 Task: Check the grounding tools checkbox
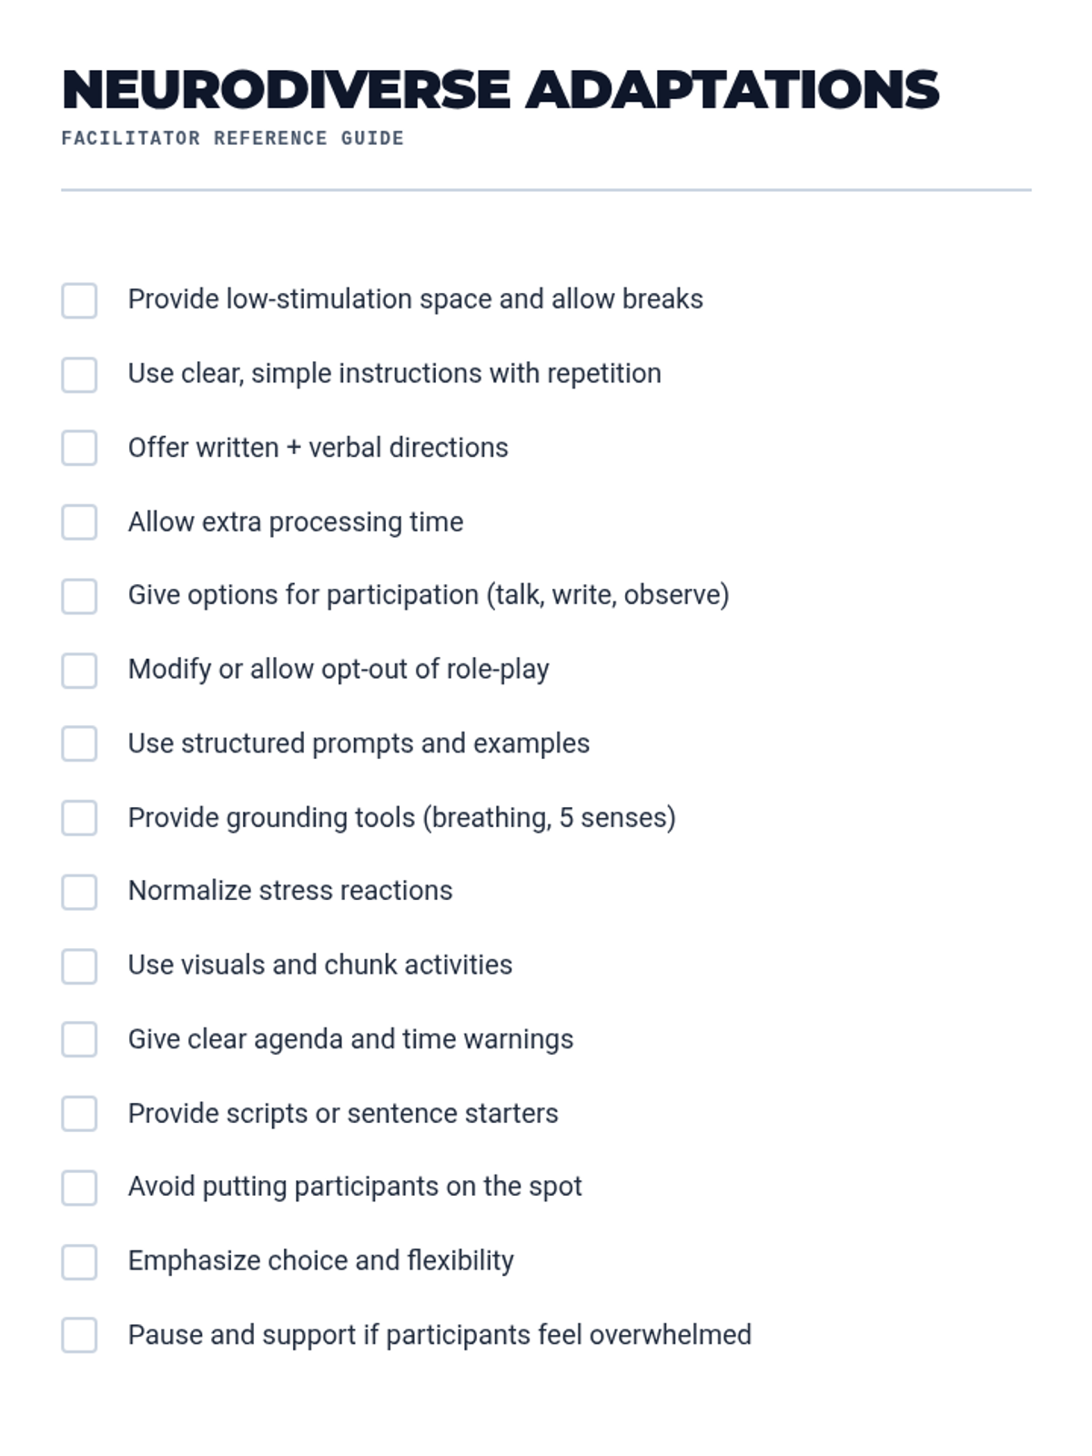click(79, 818)
